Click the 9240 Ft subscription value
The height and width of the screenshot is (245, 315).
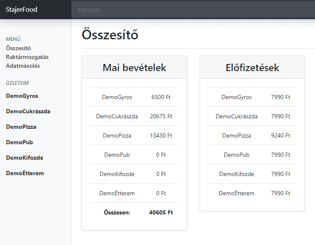pos(280,135)
